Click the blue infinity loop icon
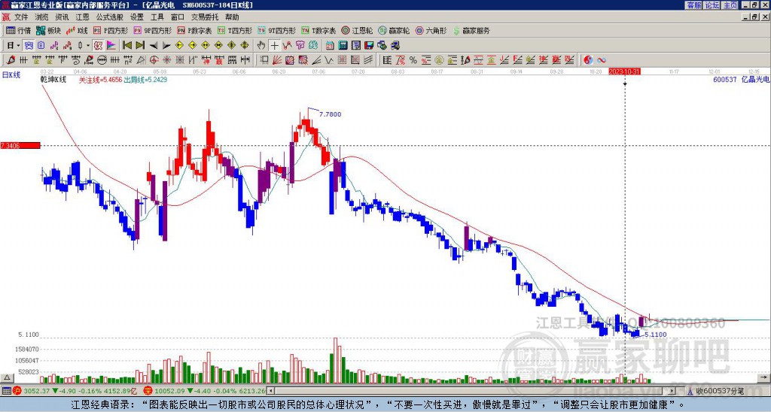Viewport: 771px width, 412px height. (x=602, y=60)
